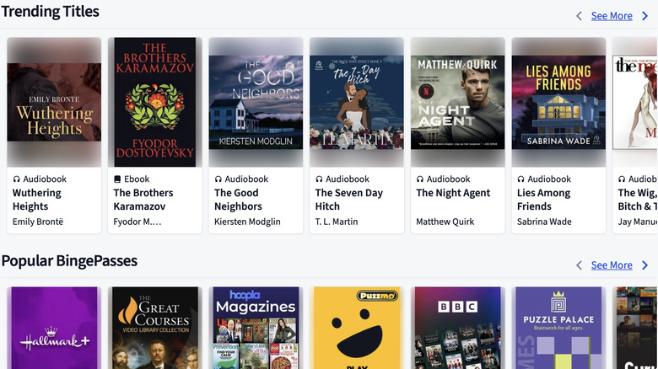This screenshot has width=658, height=369.
Task: View author Matthew Quirk
Action: tap(445, 222)
